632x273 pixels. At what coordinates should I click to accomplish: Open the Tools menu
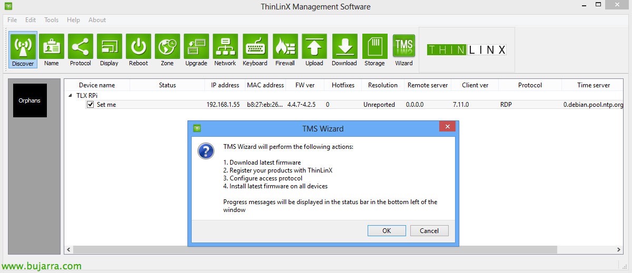coord(52,20)
